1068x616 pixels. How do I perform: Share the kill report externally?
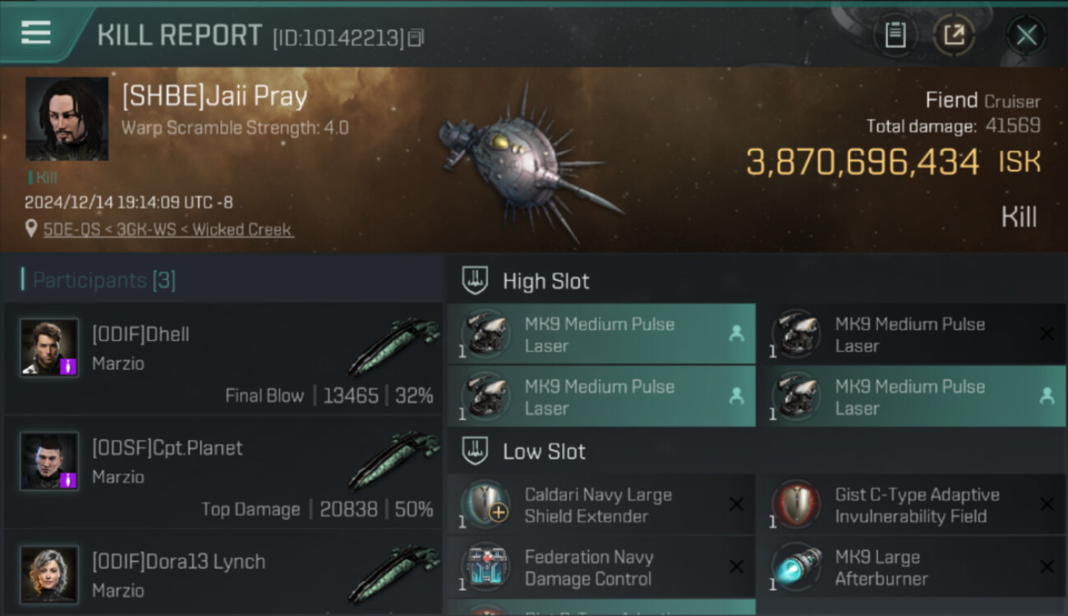(x=954, y=35)
